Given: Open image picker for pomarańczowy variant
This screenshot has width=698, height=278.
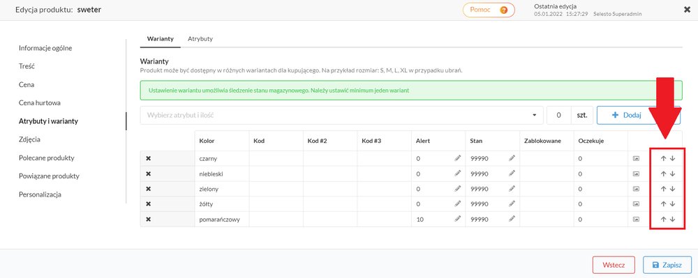Looking at the screenshot, I should [x=636, y=219].
